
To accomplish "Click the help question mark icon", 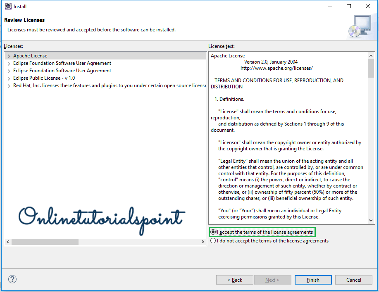I will (x=12, y=280).
